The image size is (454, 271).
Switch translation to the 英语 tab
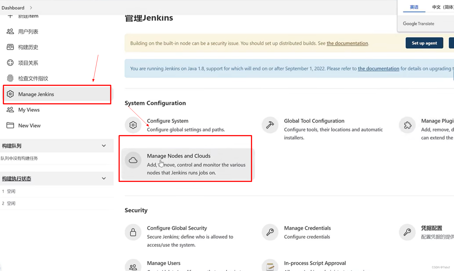[x=414, y=7]
